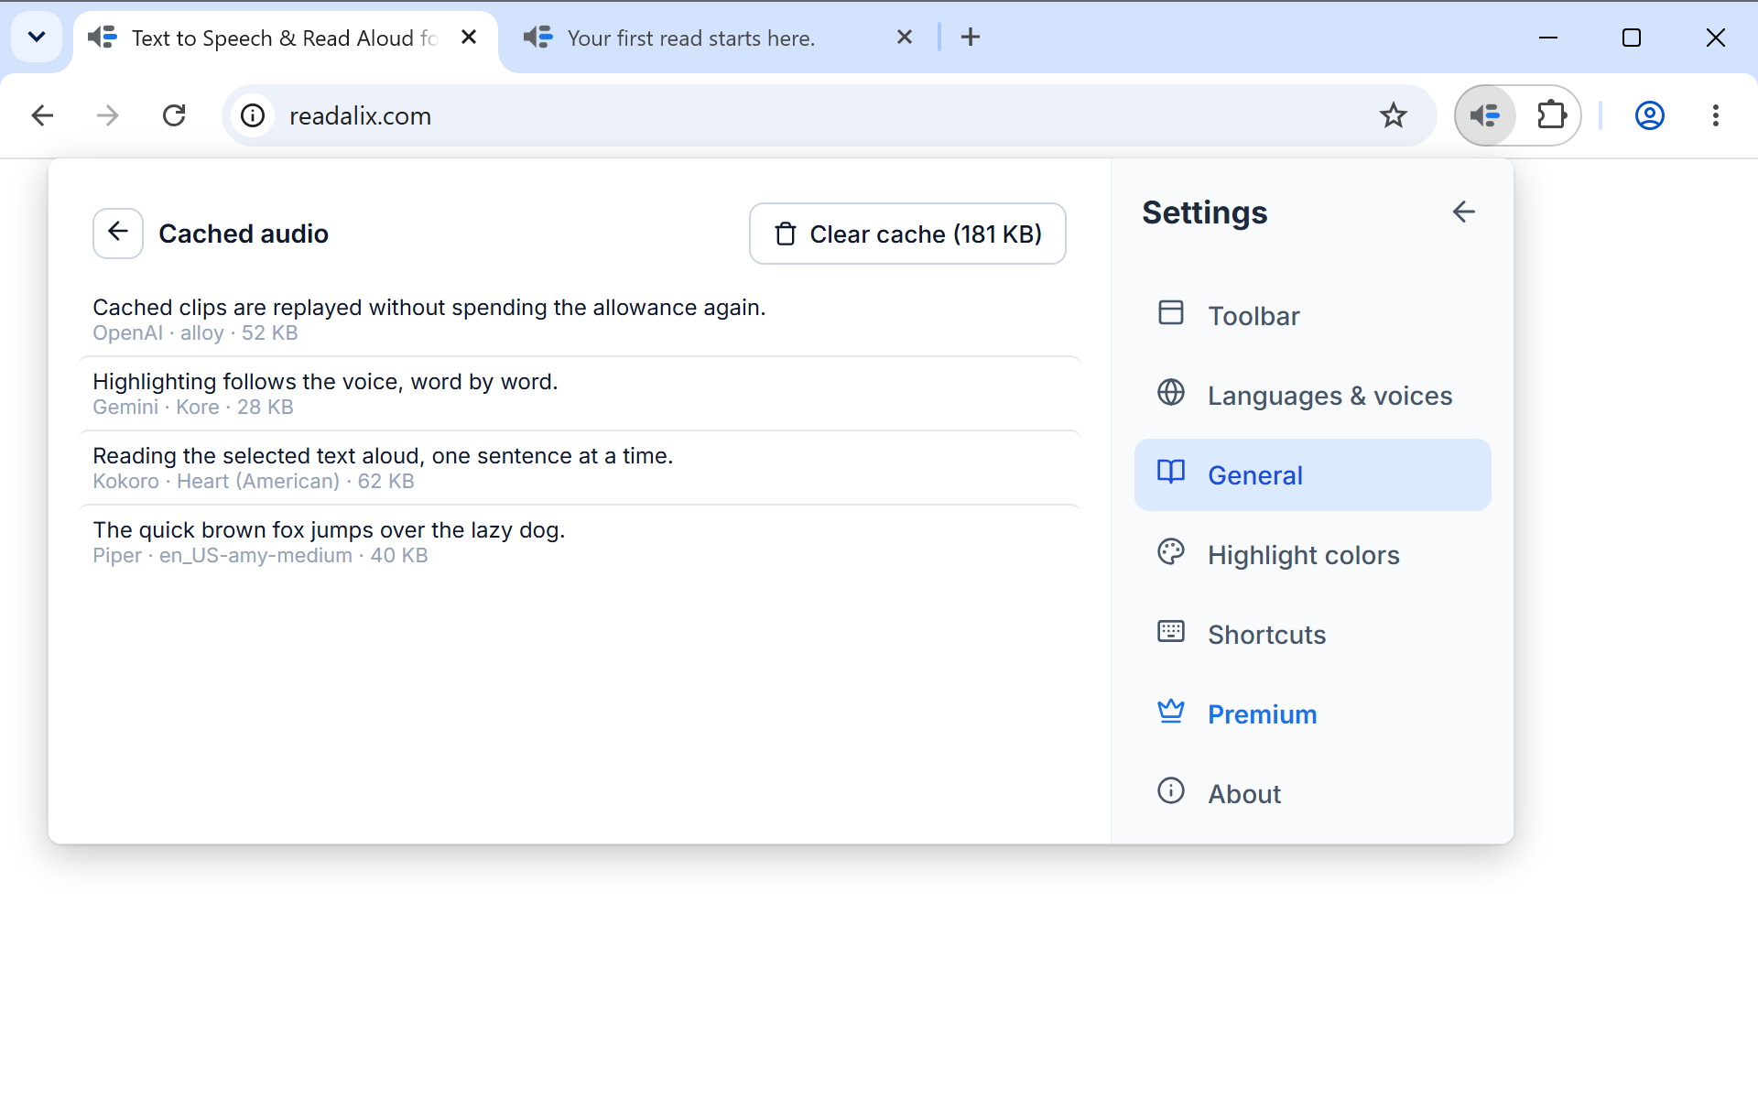Bookmark this page with the star icon
This screenshot has width=1758, height=1099.
point(1394,115)
